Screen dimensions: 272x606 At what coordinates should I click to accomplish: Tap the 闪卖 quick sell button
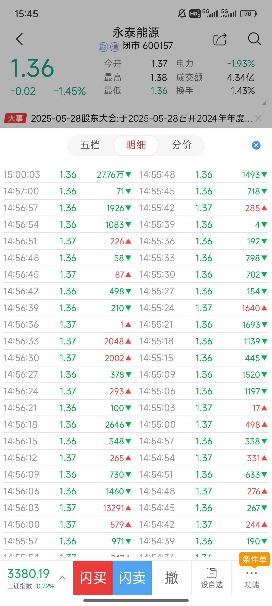click(132, 578)
